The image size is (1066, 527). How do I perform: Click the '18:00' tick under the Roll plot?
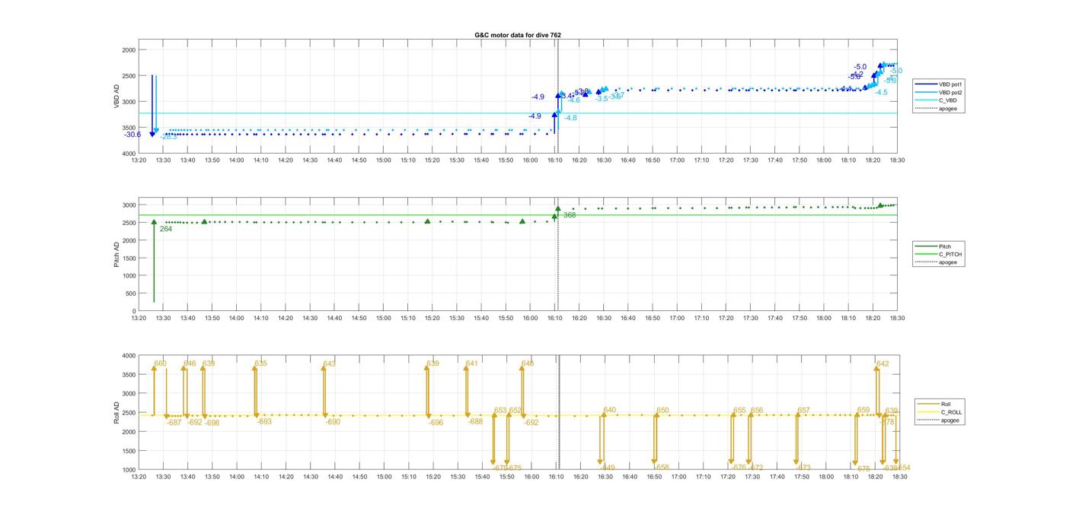825,477
